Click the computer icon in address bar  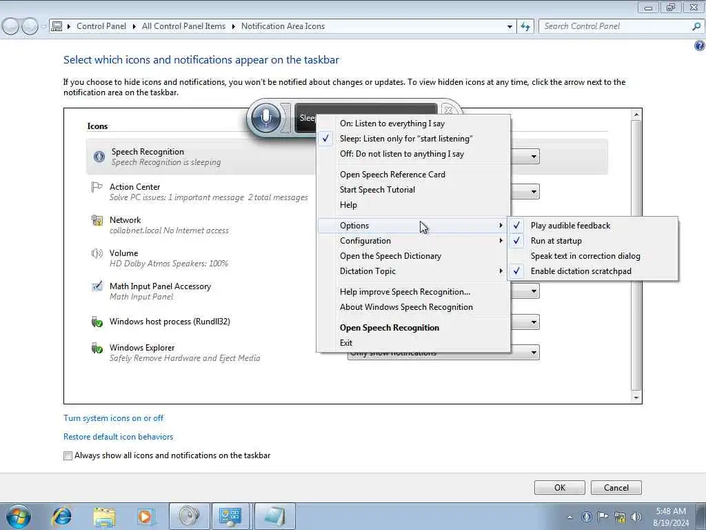tap(57, 26)
